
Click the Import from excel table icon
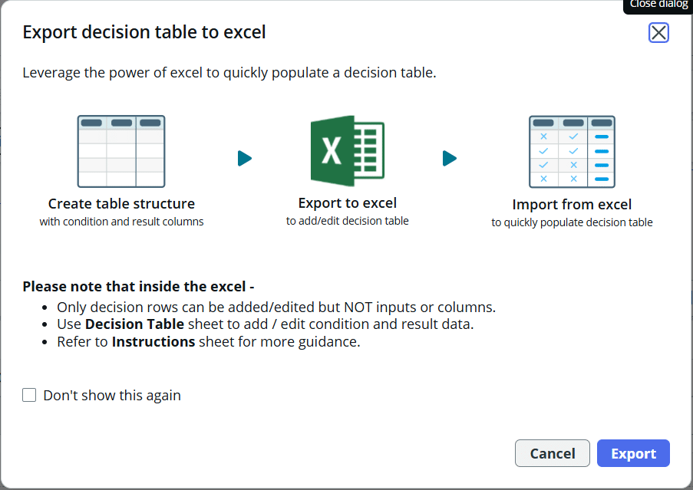(x=572, y=151)
